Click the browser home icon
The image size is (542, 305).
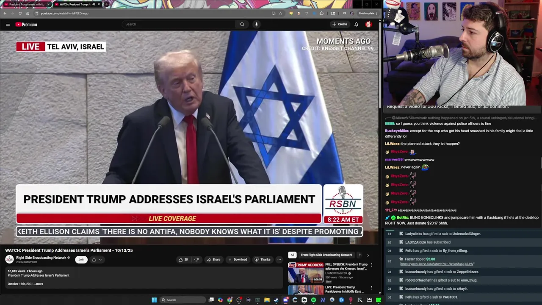(x=28, y=13)
